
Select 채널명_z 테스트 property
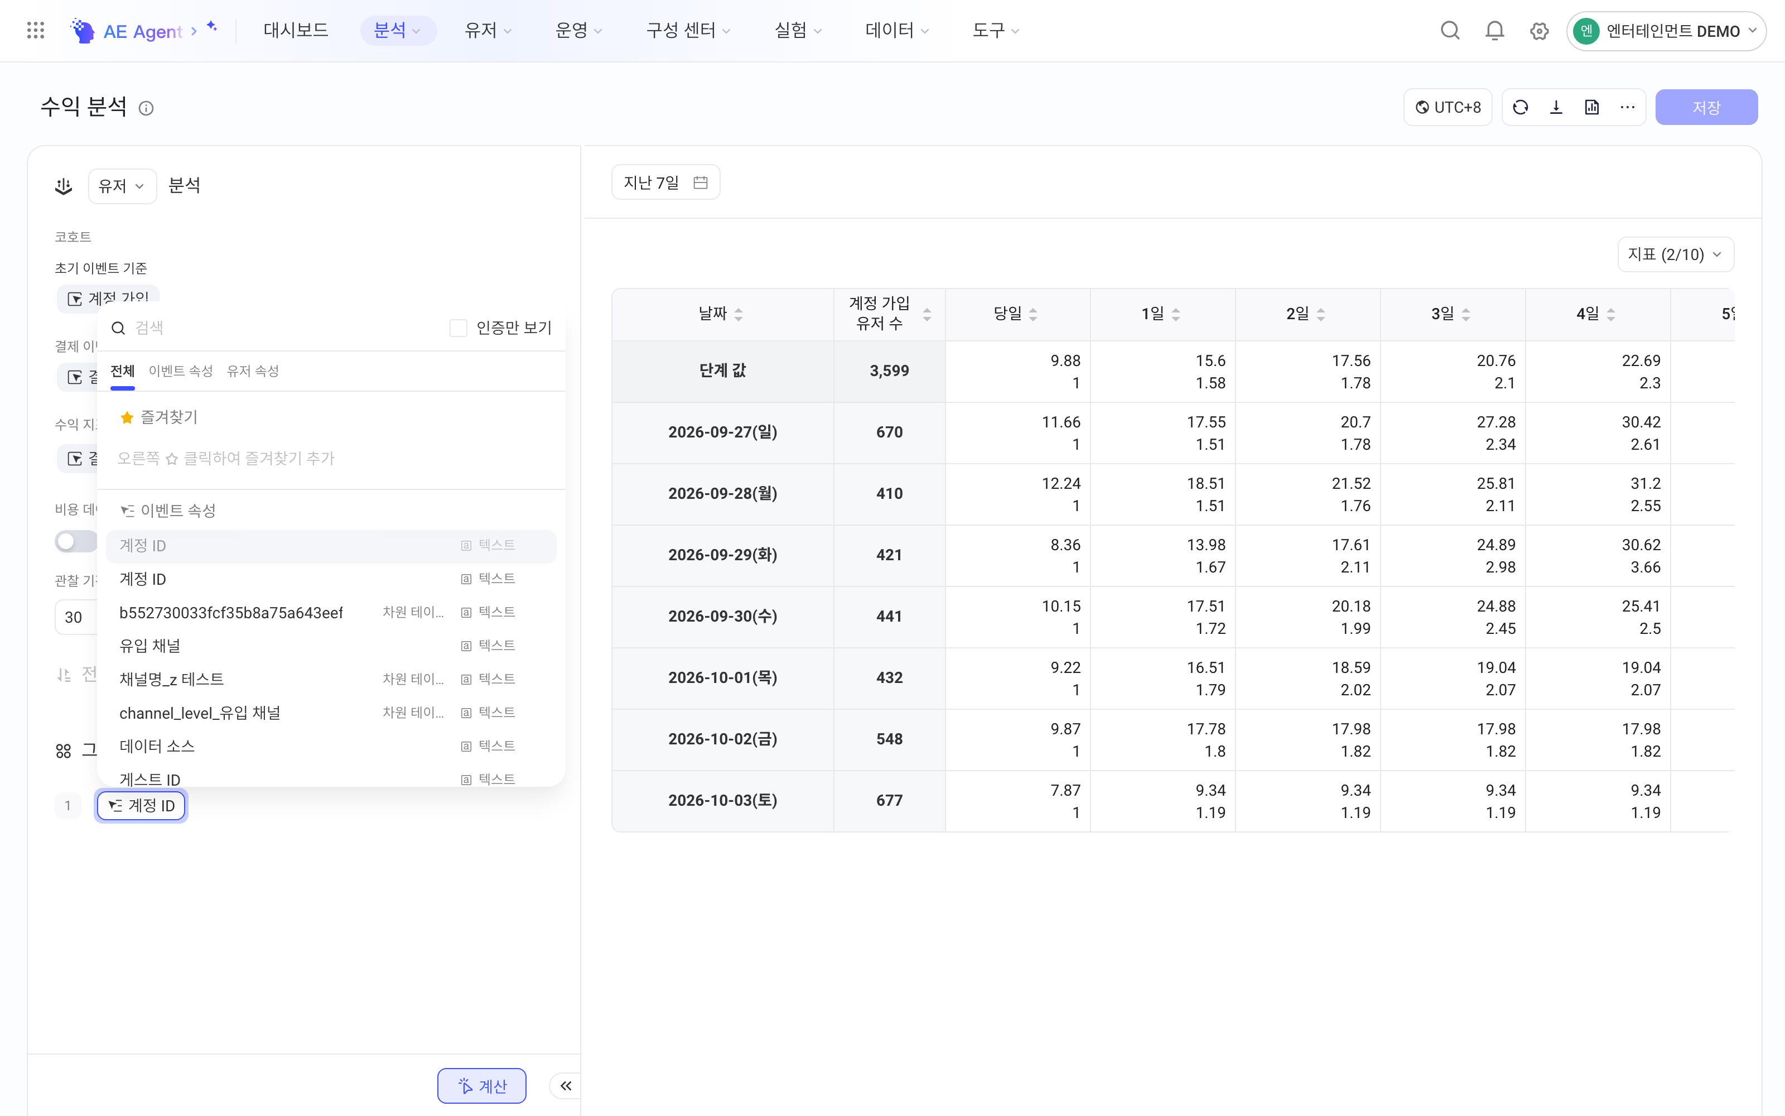(330, 679)
